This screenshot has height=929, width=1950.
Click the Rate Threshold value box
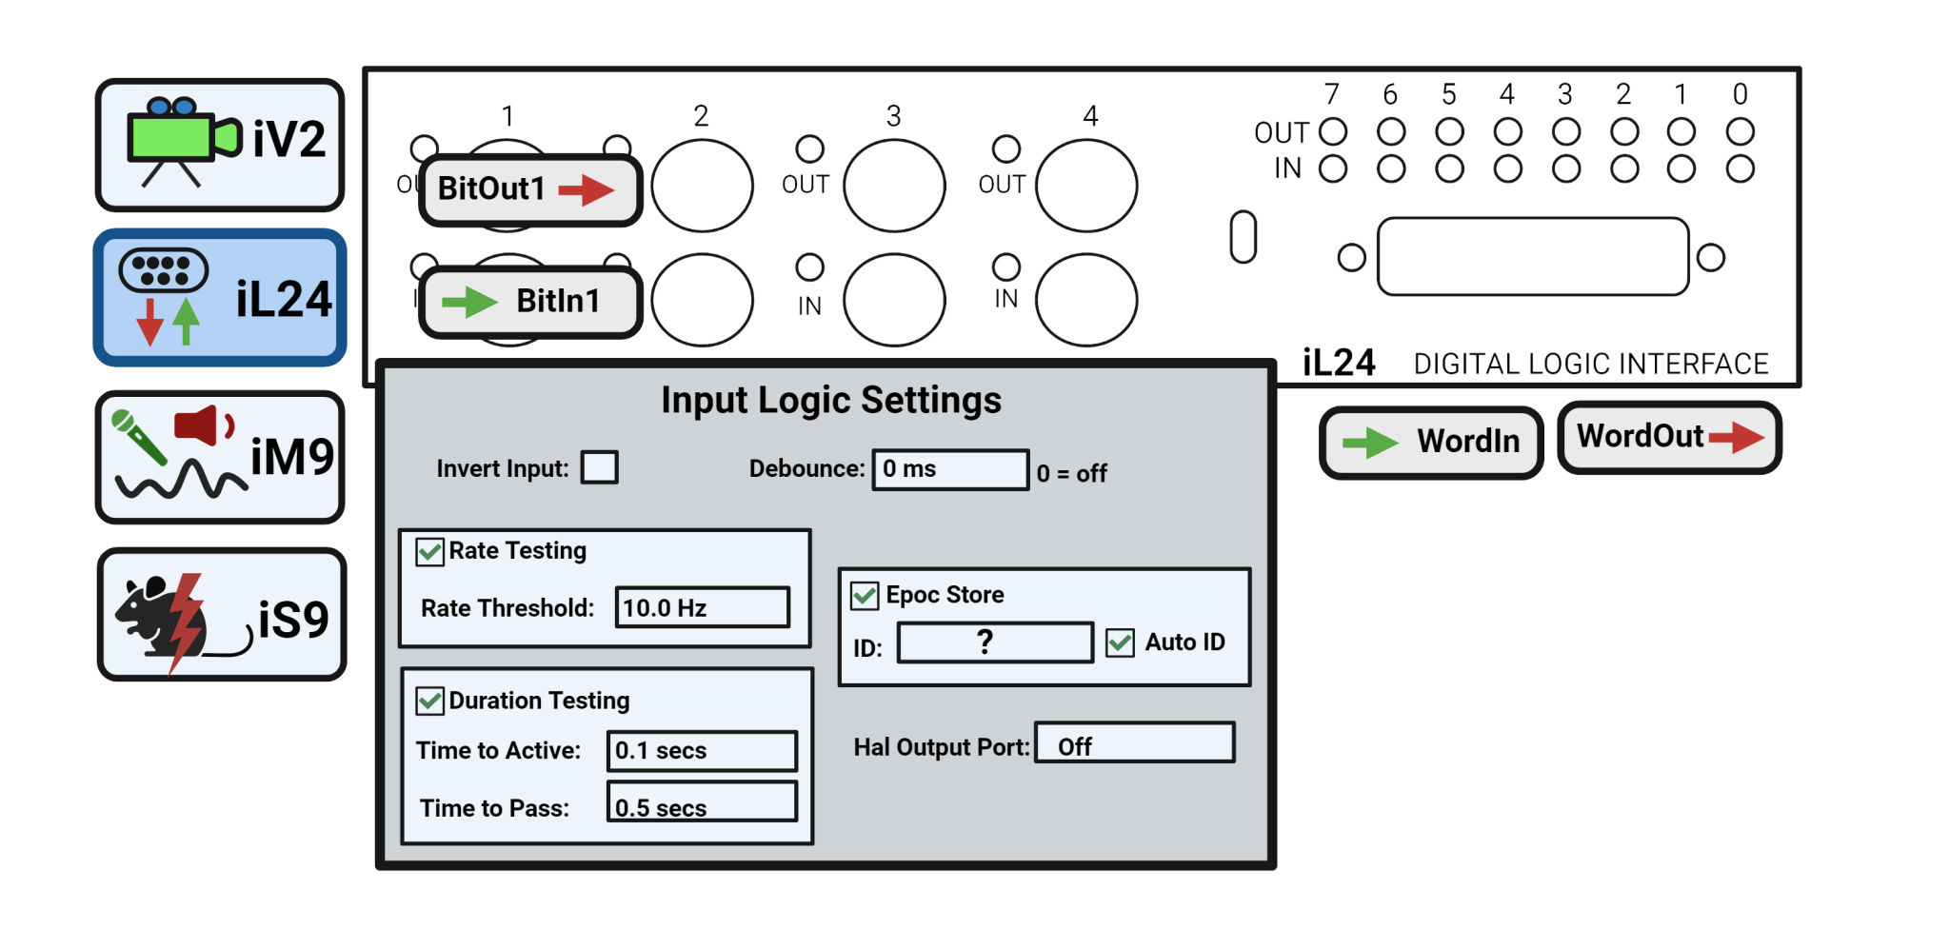pos(703,606)
